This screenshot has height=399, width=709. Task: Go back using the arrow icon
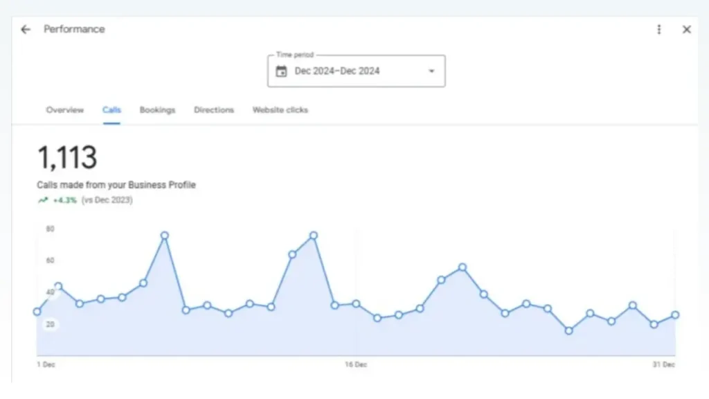[x=26, y=29]
